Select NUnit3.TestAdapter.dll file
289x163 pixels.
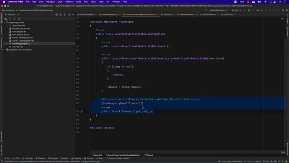[22, 38]
